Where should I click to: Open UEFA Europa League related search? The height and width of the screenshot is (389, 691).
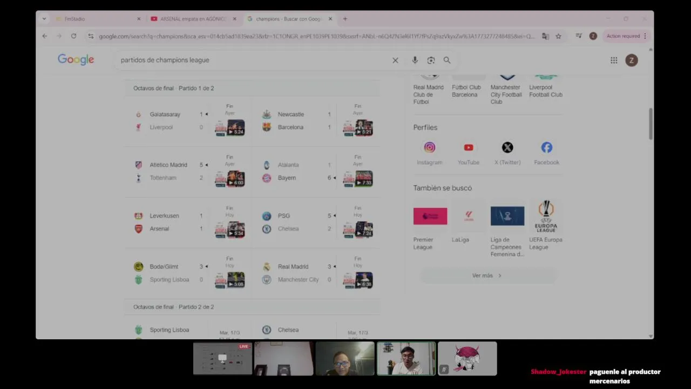click(x=546, y=225)
